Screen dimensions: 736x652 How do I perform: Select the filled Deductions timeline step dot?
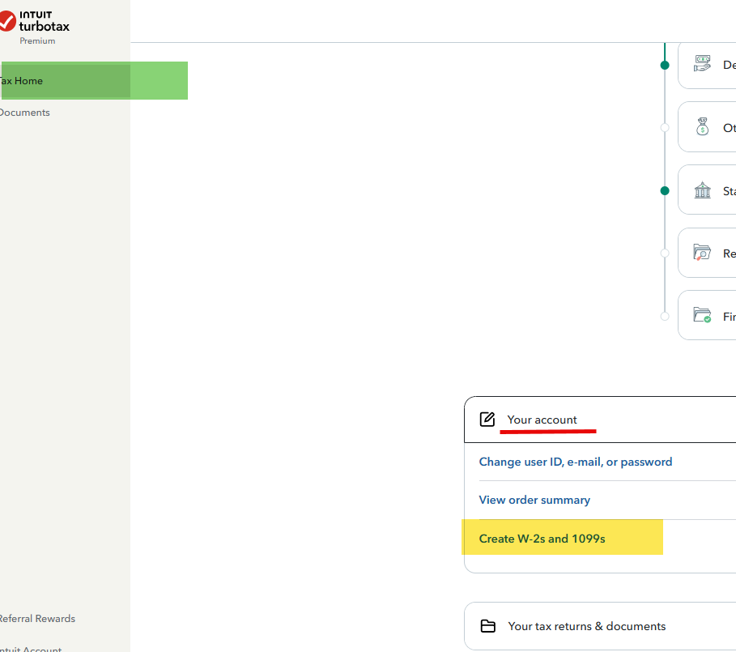pyautogui.click(x=665, y=65)
